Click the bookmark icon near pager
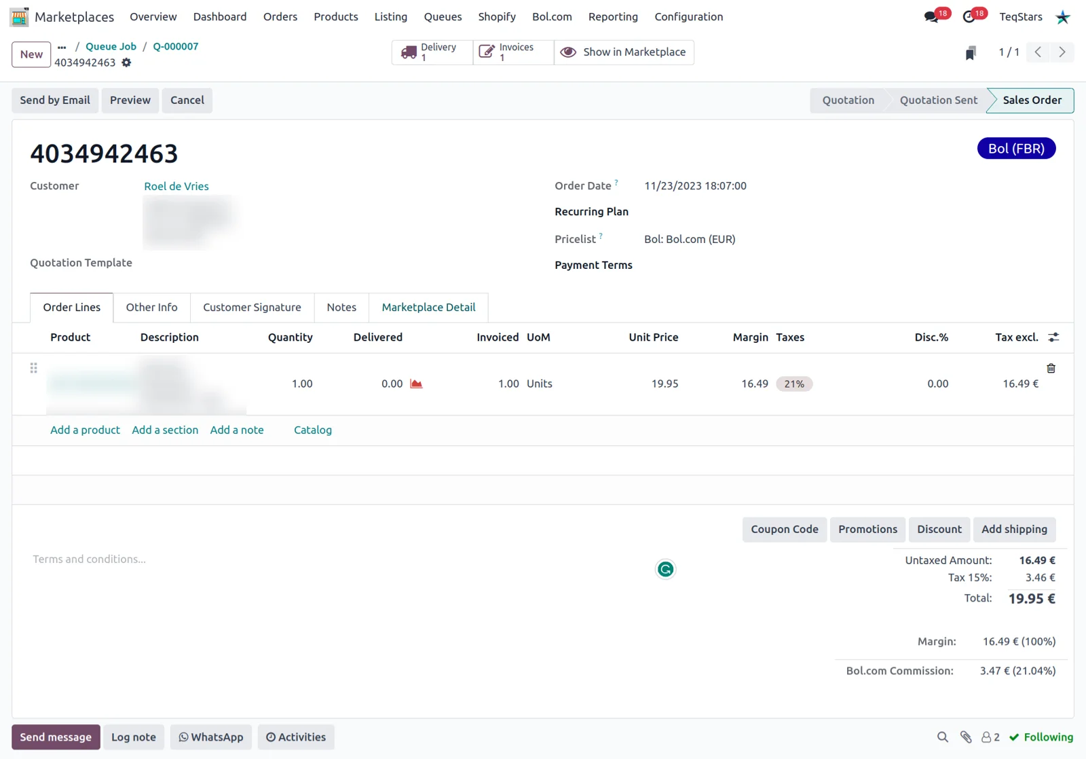Viewport: 1086px width, 759px height. (x=971, y=53)
